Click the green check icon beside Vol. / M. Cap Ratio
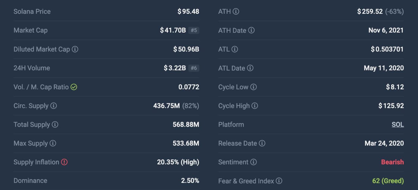This screenshot has width=418, height=190. (x=74, y=87)
